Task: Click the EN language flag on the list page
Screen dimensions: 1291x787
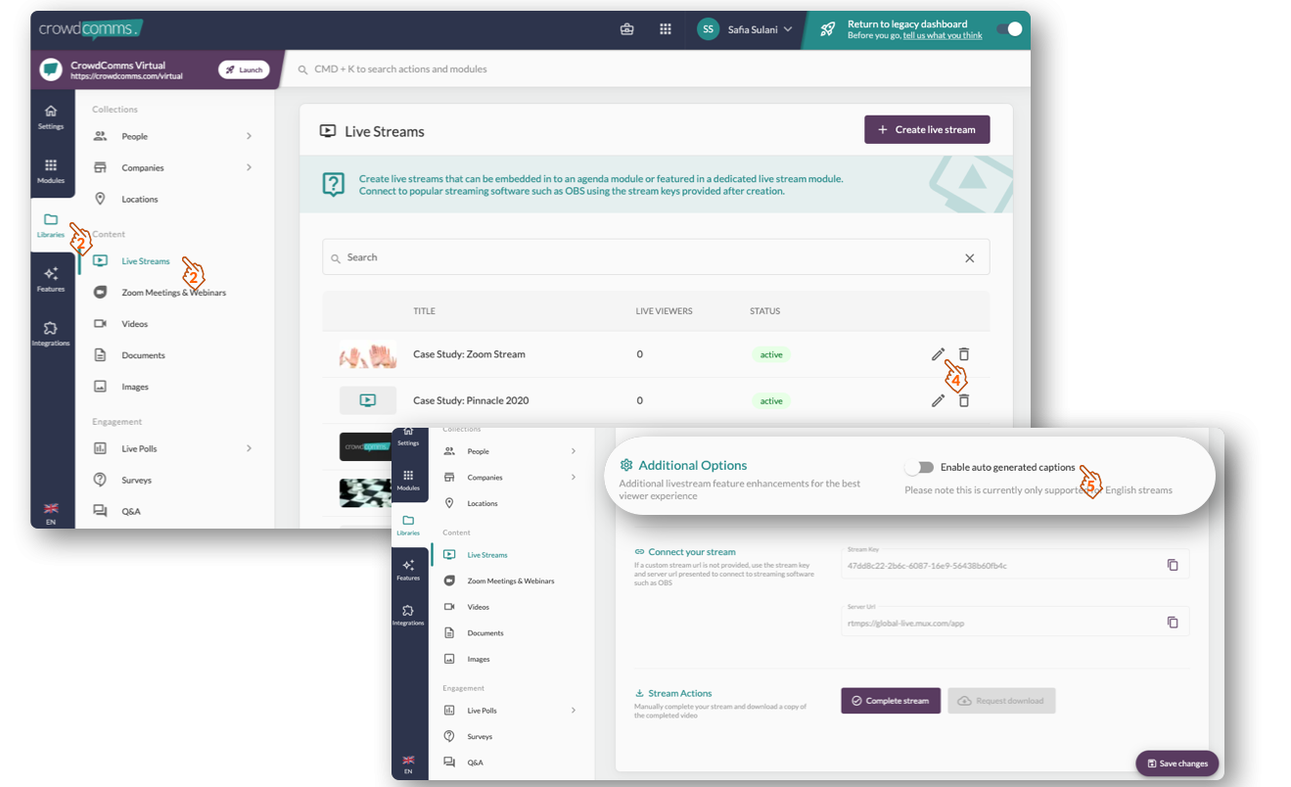Action: pyautogui.click(x=51, y=514)
